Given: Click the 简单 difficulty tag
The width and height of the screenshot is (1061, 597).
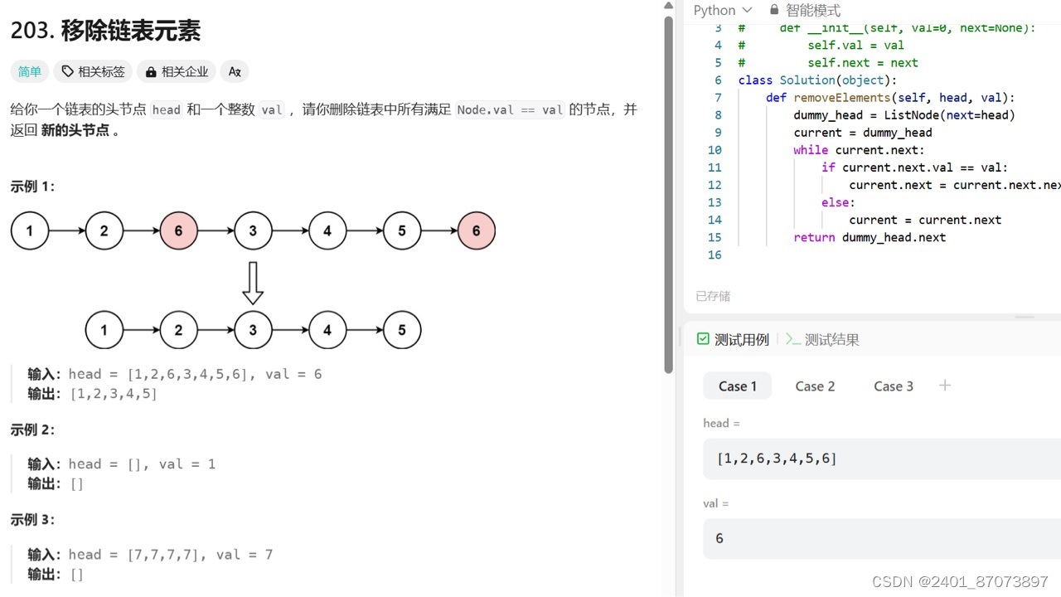Looking at the screenshot, I should pyautogui.click(x=30, y=72).
